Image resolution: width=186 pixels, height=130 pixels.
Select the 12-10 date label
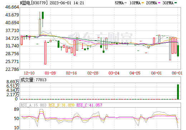coord(29,73)
